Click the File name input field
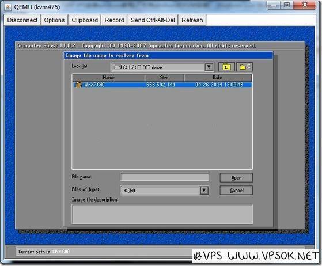 point(165,177)
